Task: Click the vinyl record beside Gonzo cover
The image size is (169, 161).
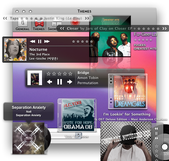Action: 164,143
